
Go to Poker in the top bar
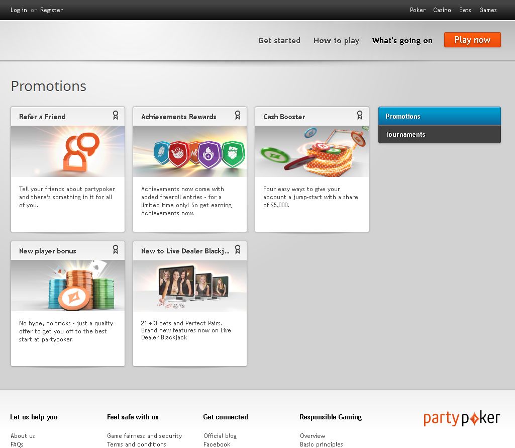click(x=418, y=10)
